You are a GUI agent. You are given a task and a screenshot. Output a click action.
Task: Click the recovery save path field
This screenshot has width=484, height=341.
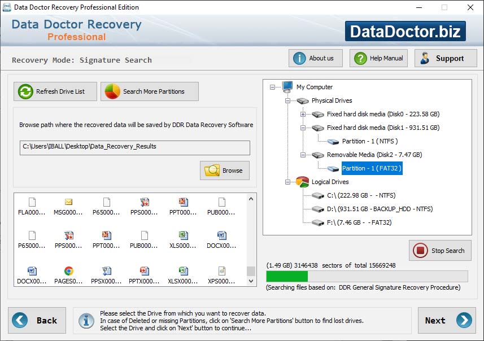(x=134, y=147)
